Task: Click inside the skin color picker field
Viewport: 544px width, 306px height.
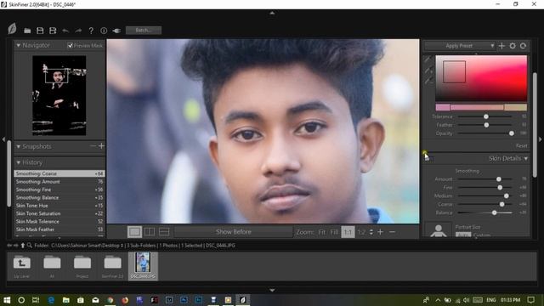Action: (481, 78)
